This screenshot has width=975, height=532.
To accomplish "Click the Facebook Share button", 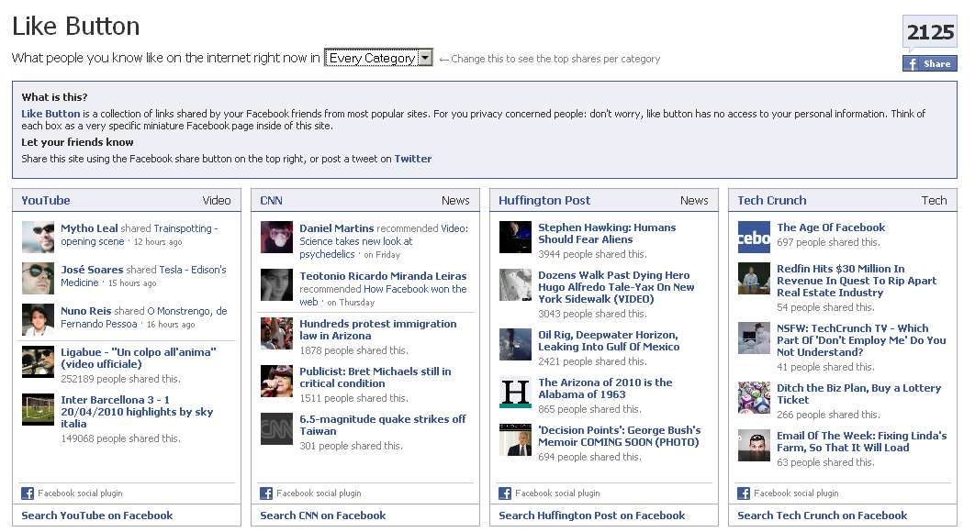I will pyautogui.click(x=930, y=63).
